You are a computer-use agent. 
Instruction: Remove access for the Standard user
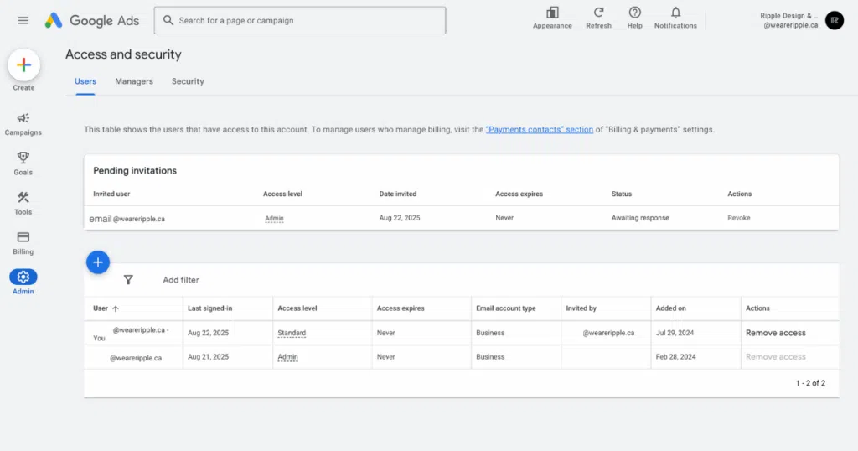(x=775, y=333)
